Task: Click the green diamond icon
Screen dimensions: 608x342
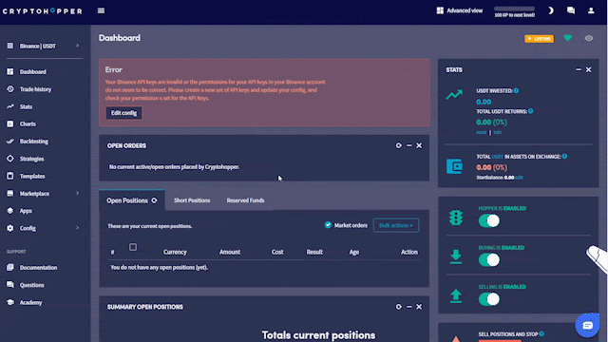Action: pyautogui.click(x=568, y=38)
